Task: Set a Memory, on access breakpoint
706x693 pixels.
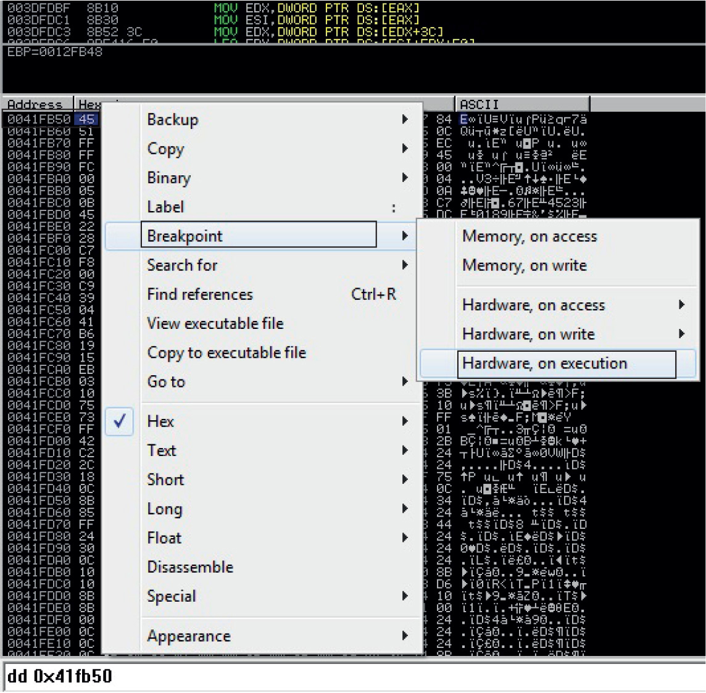Action: [559, 236]
